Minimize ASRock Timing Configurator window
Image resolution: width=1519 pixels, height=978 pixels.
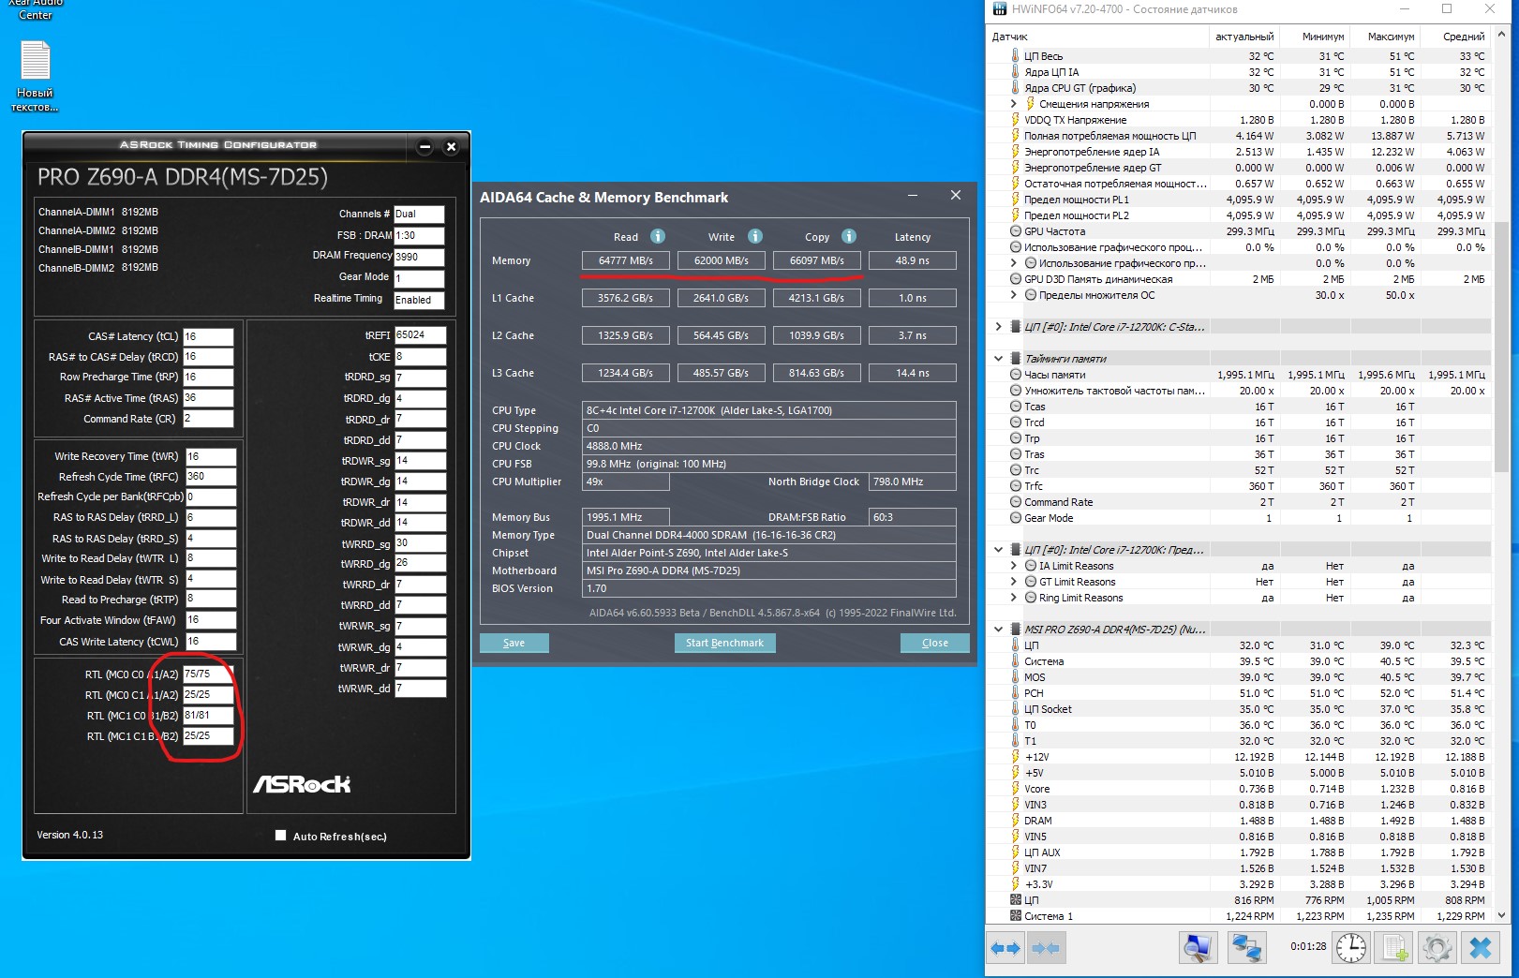coord(424,147)
